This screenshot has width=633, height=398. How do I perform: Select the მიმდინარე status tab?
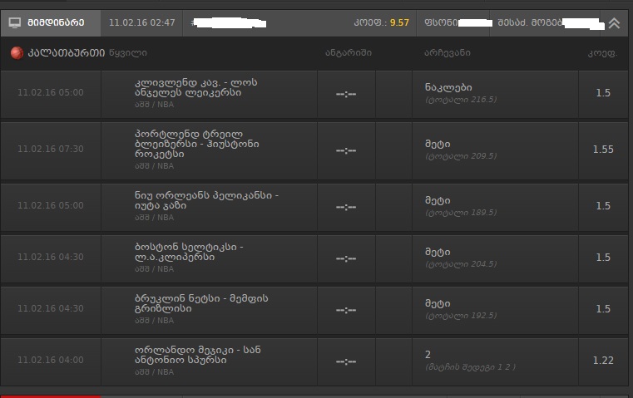[51, 23]
